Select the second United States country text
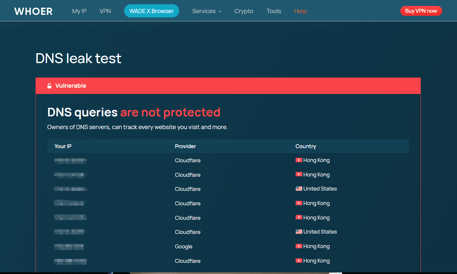Viewport: 457px width, 274px height. [x=320, y=232]
